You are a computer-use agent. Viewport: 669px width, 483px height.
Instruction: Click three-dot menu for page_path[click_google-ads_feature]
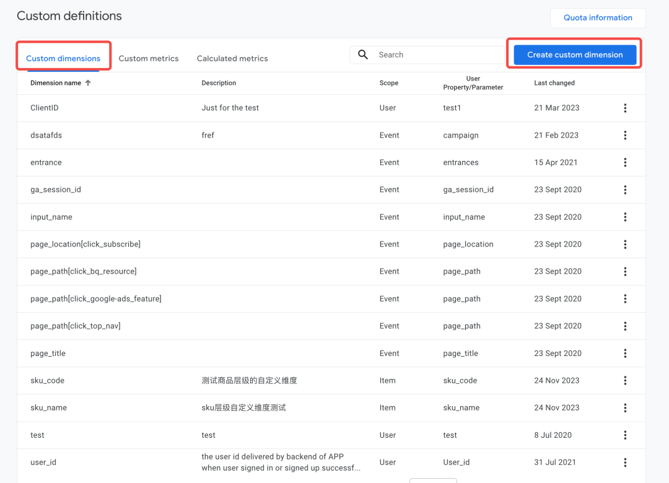pyautogui.click(x=625, y=298)
